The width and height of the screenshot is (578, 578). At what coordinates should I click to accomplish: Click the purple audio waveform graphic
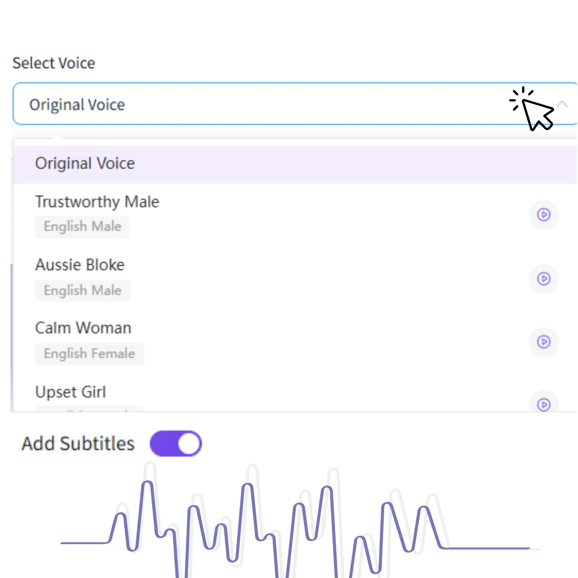249,516
